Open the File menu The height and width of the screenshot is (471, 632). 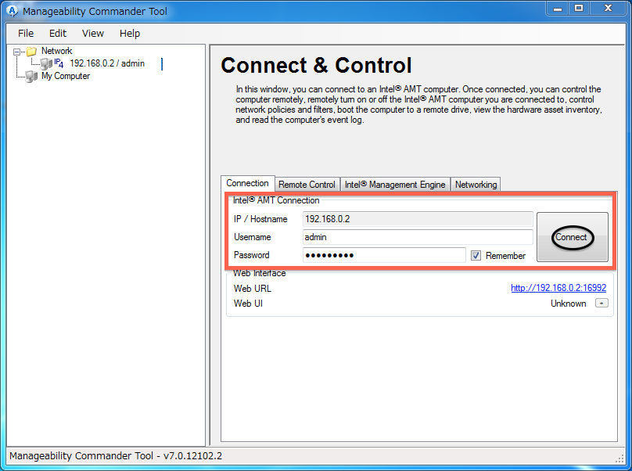pyautogui.click(x=26, y=34)
